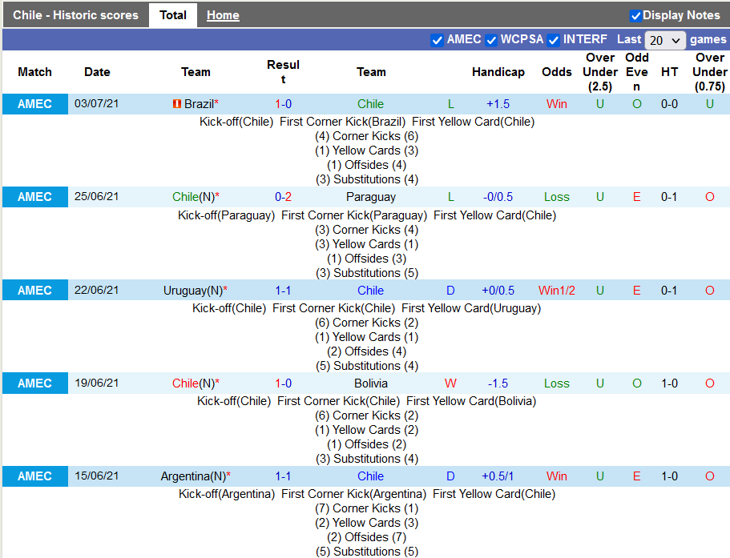This screenshot has height=558, width=730.
Task: Uncheck the Display Notes checkbox
Action: click(635, 15)
